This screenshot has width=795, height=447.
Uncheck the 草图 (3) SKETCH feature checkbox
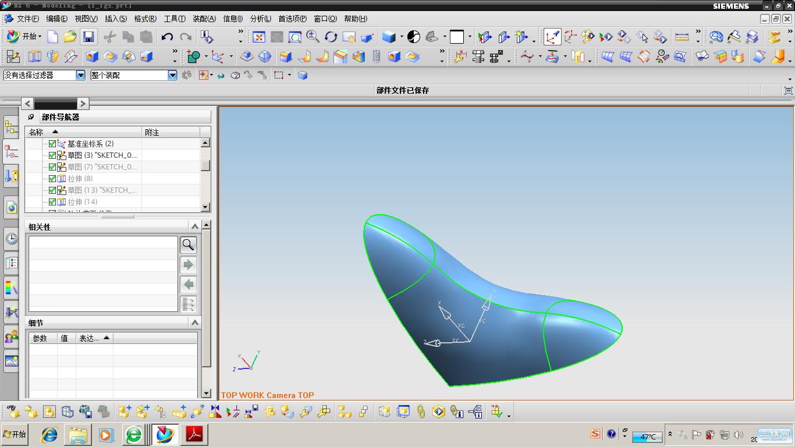click(52, 155)
